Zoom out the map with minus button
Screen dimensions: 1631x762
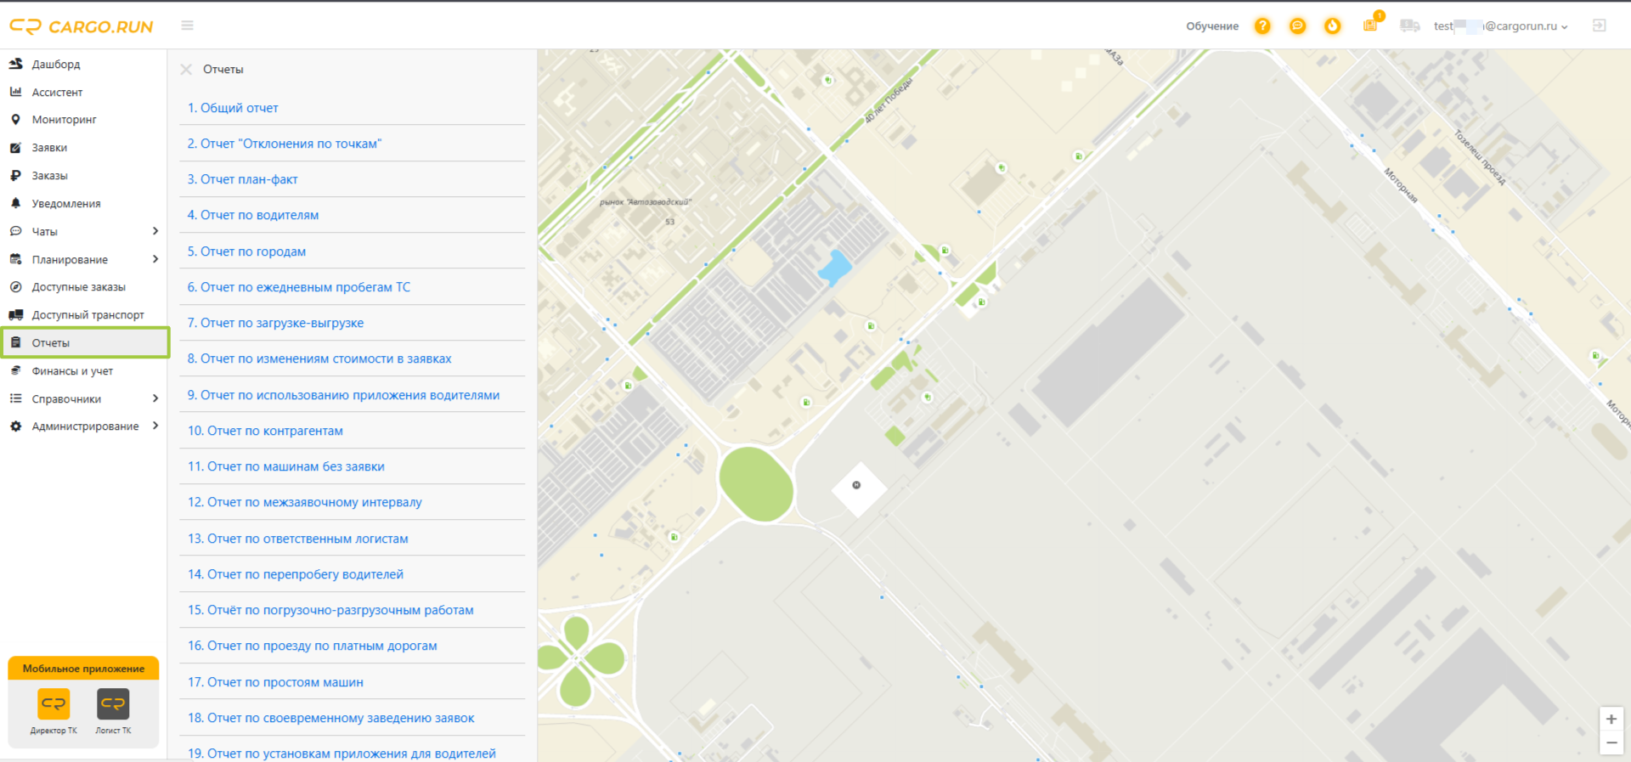[1611, 742]
